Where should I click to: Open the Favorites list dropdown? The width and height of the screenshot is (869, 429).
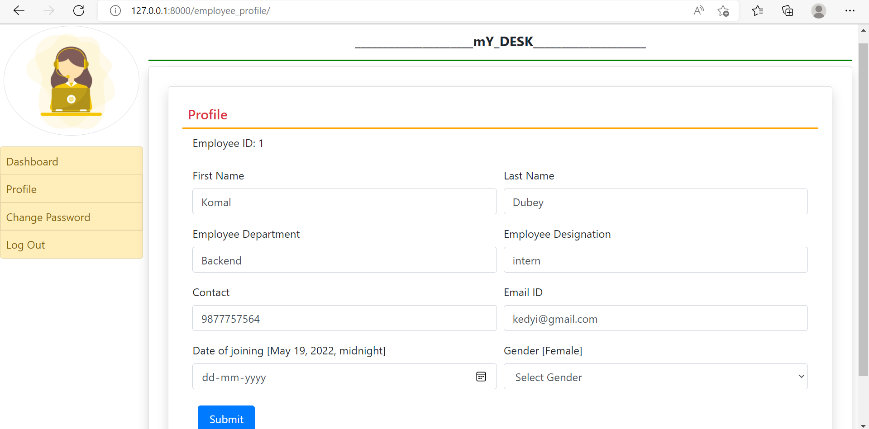point(758,11)
